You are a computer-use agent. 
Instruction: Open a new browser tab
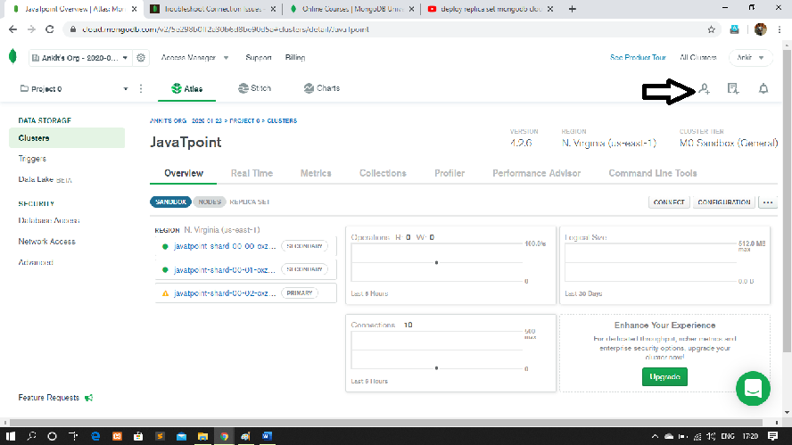573,9
